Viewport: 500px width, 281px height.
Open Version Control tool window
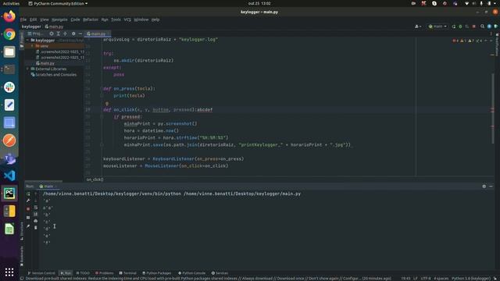(x=41, y=273)
